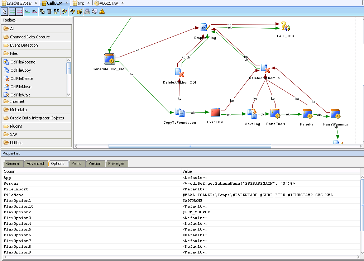Select the ExecLCM step icon
Viewport: 364px width, 261px height.
[x=215, y=112]
